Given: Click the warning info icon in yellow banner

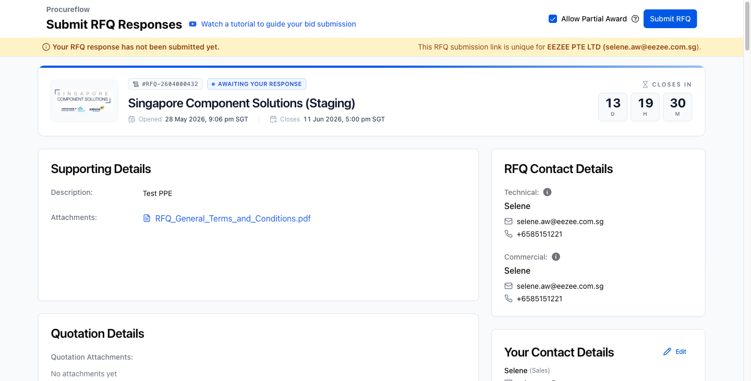Looking at the screenshot, I should click(x=46, y=47).
